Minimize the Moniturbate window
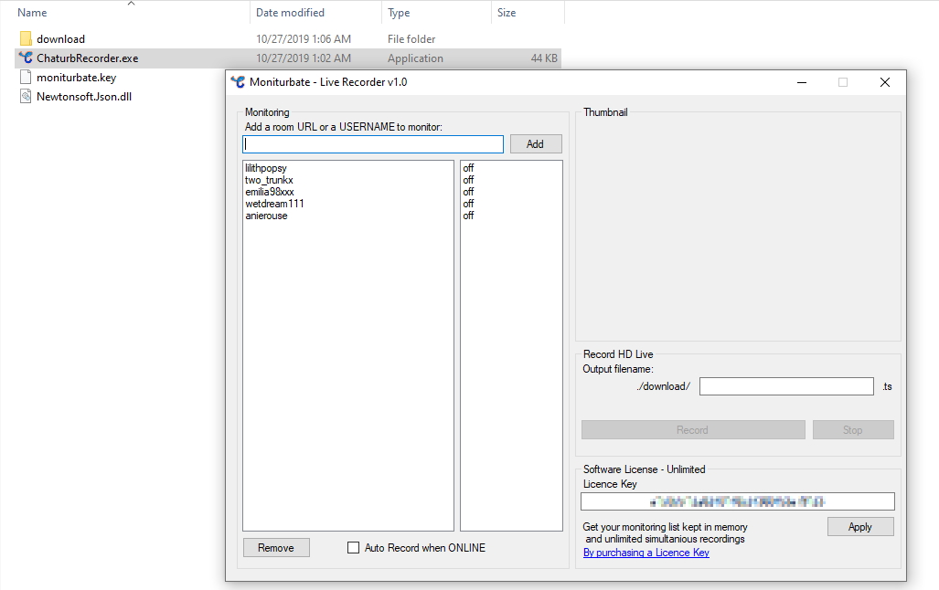 coord(802,82)
